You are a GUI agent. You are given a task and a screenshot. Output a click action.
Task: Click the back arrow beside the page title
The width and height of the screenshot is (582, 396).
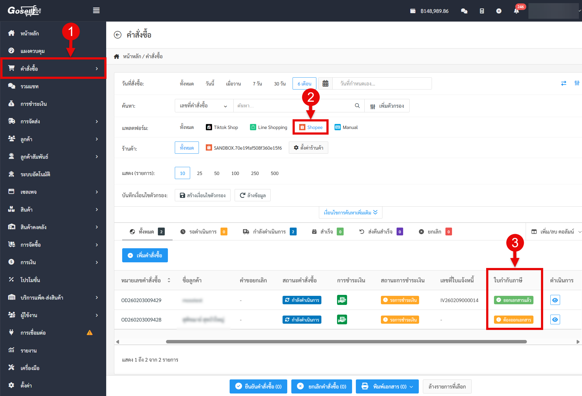click(117, 35)
